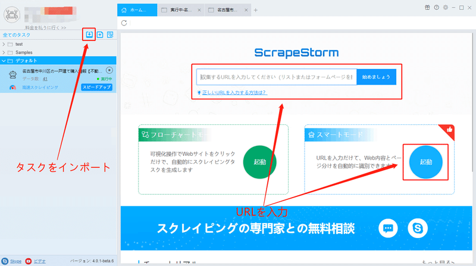476x266 pixels.
Task: Click into the URL input field
Action: click(277, 77)
